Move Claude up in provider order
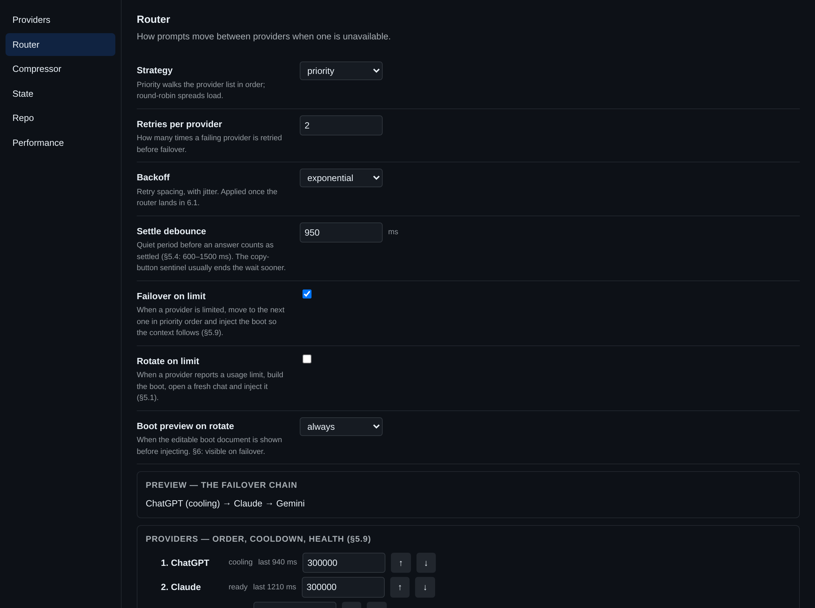 [400, 587]
